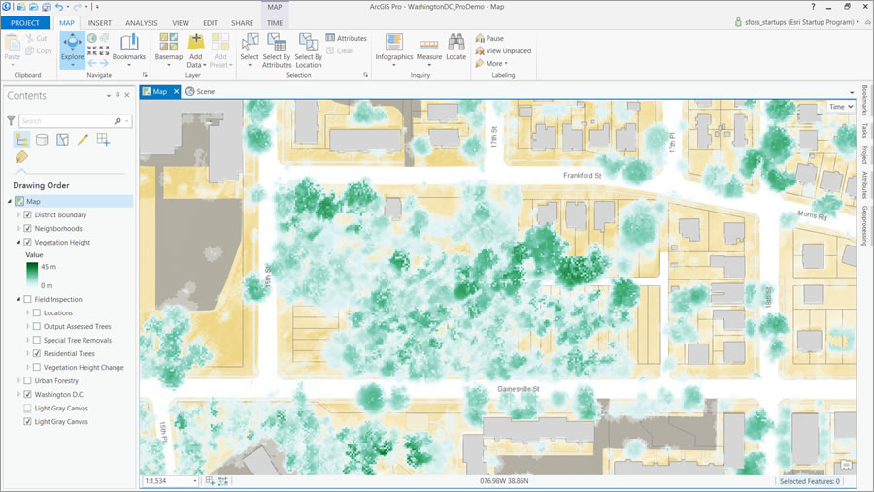Choose the Measure tool
The height and width of the screenshot is (492, 874).
[429, 49]
